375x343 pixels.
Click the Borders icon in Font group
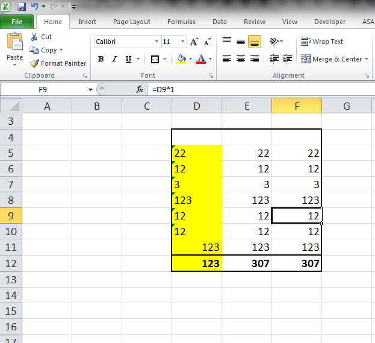[x=155, y=59]
